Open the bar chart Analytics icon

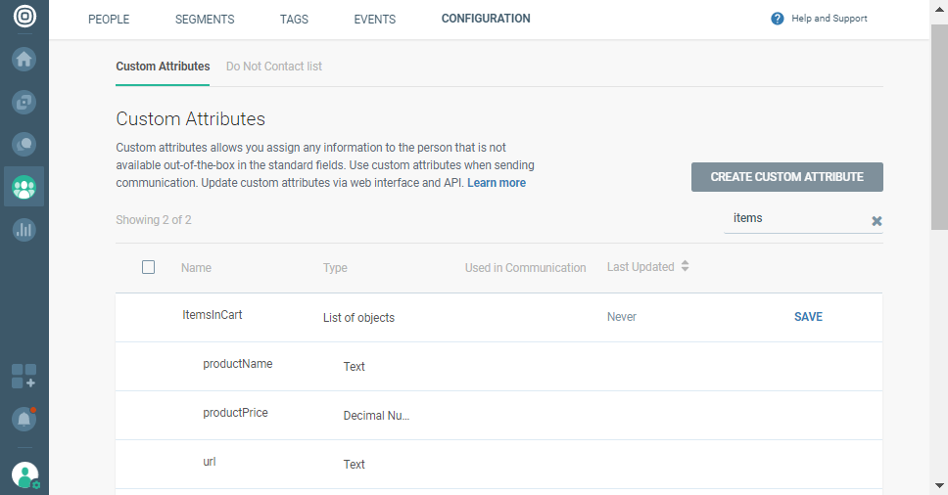click(24, 230)
